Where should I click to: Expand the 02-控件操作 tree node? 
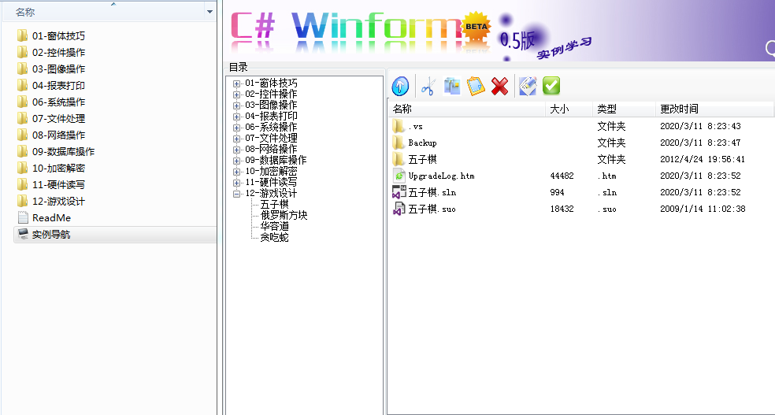(x=237, y=94)
